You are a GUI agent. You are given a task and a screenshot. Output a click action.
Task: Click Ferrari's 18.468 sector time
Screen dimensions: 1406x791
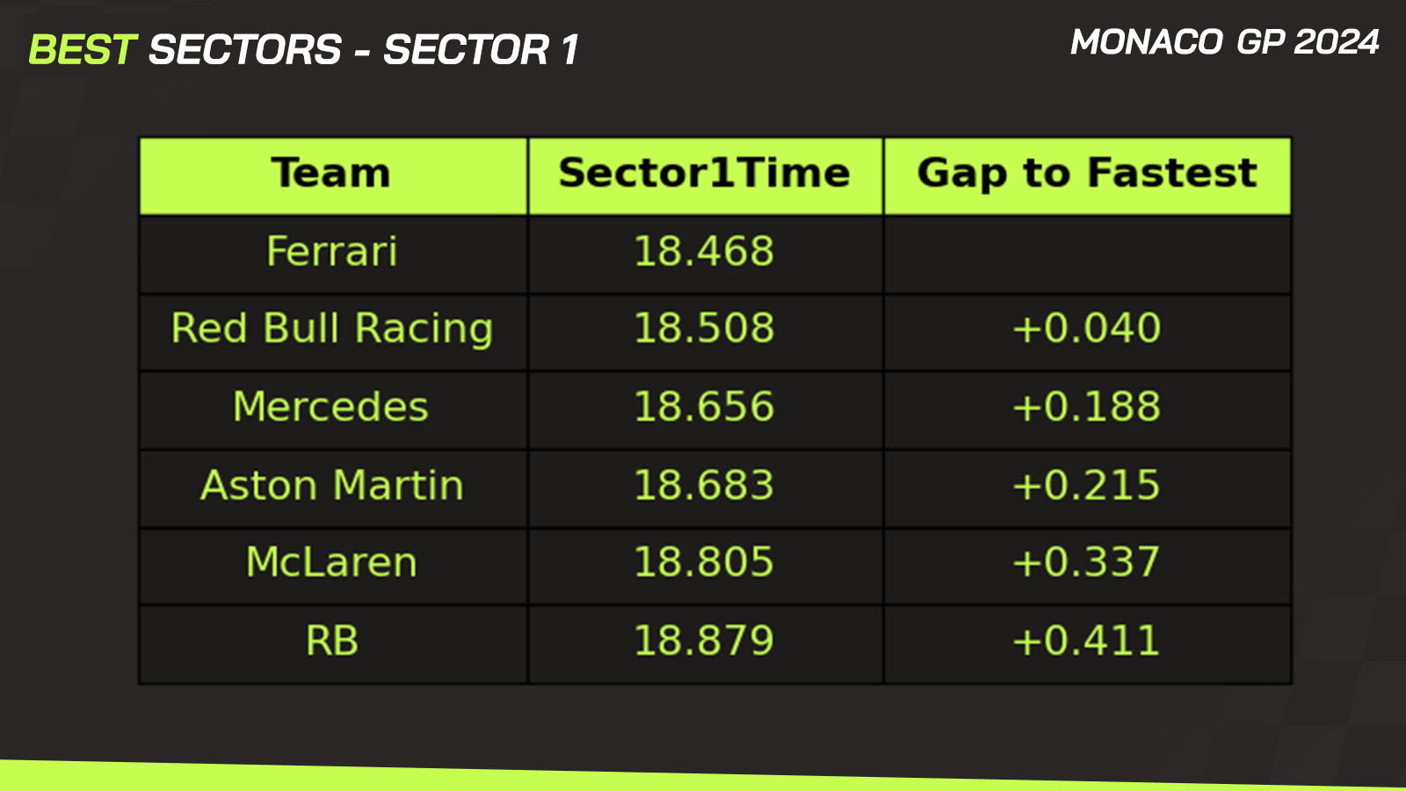705,251
